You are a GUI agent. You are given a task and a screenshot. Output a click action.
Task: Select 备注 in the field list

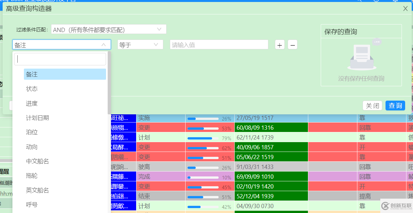(x=65, y=74)
